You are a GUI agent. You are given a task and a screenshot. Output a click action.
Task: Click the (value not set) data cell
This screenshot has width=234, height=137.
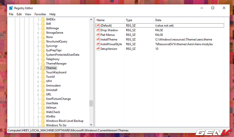click(x=165, y=25)
